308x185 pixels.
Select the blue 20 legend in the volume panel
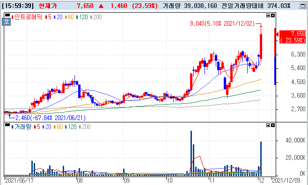(47, 127)
